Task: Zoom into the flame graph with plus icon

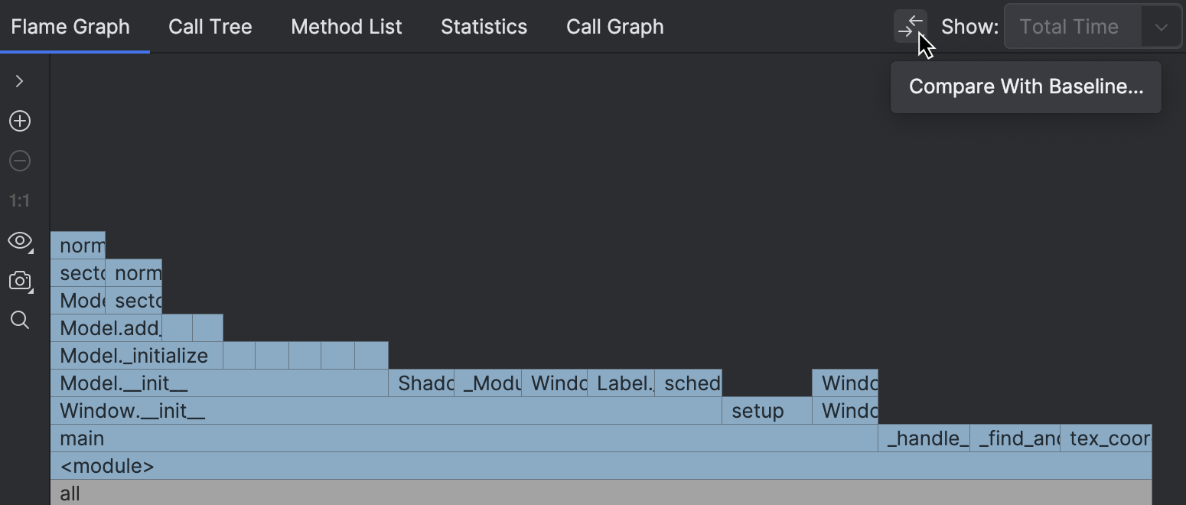Action: (x=20, y=120)
